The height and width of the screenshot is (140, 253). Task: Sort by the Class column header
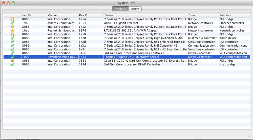(203, 15)
